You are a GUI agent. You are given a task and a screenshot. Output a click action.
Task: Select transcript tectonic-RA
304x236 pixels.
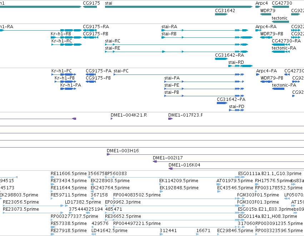click(280, 52)
